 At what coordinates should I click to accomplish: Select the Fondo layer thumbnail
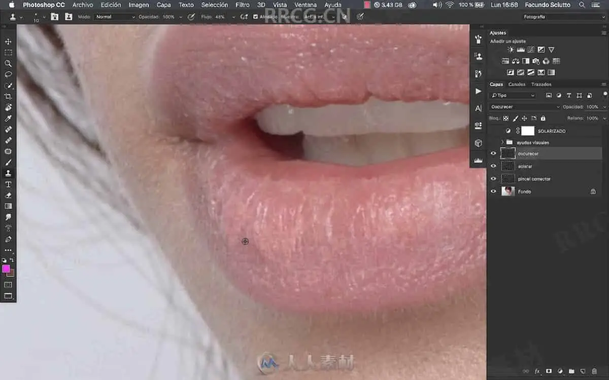[508, 192]
